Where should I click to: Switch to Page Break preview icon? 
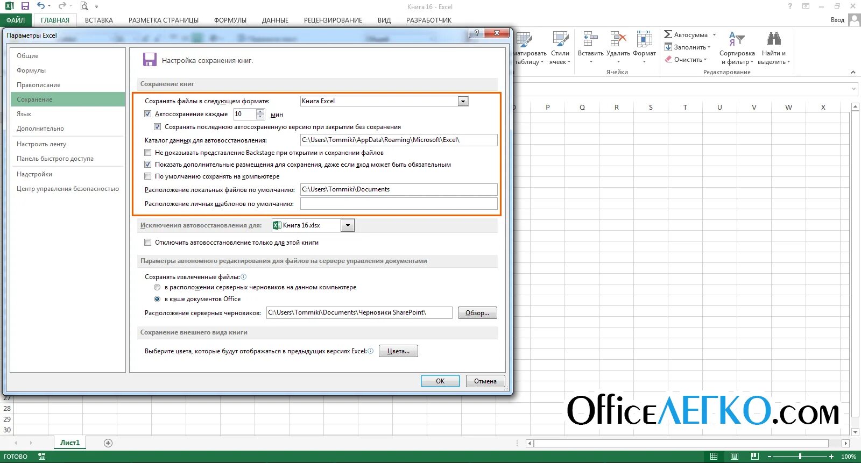tap(755, 457)
